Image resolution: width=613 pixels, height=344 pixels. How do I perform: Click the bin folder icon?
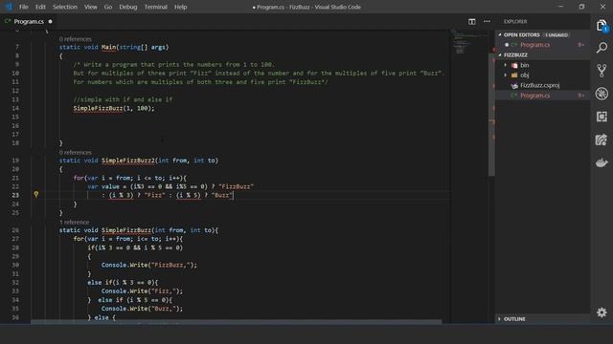pos(514,65)
